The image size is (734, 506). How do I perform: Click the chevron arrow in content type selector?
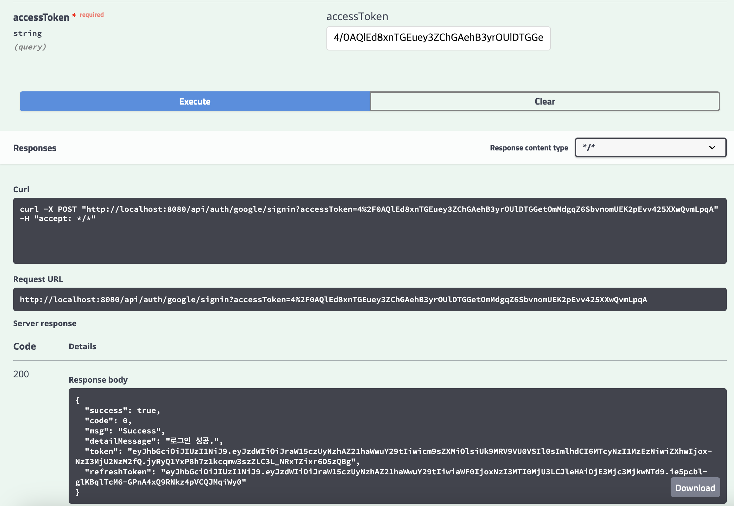(x=712, y=147)
